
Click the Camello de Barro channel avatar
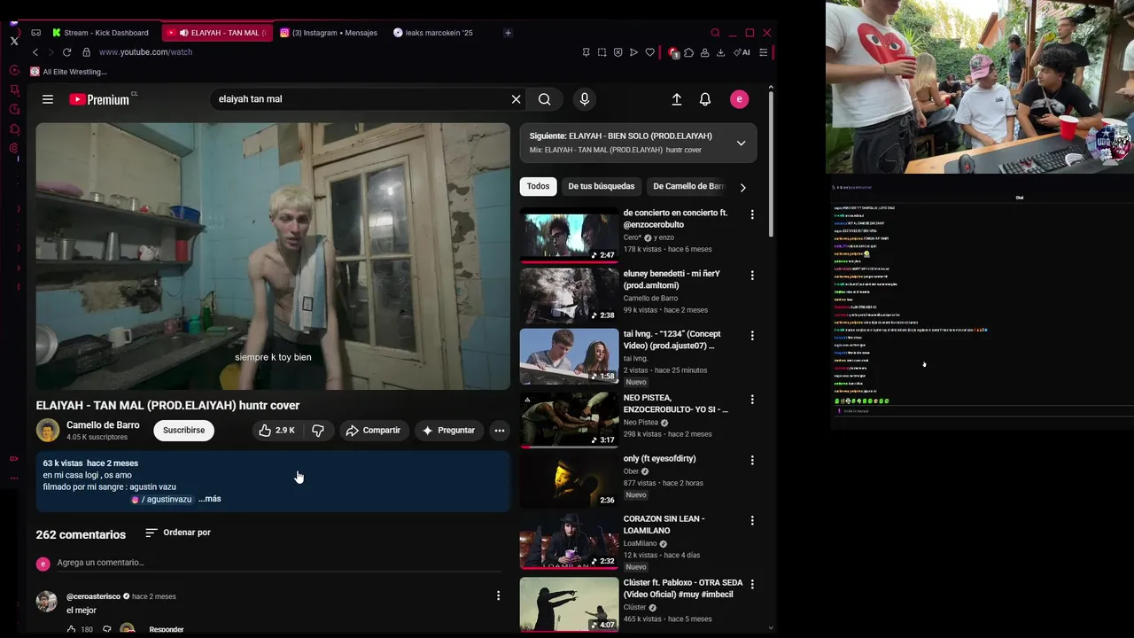[48, 431]
